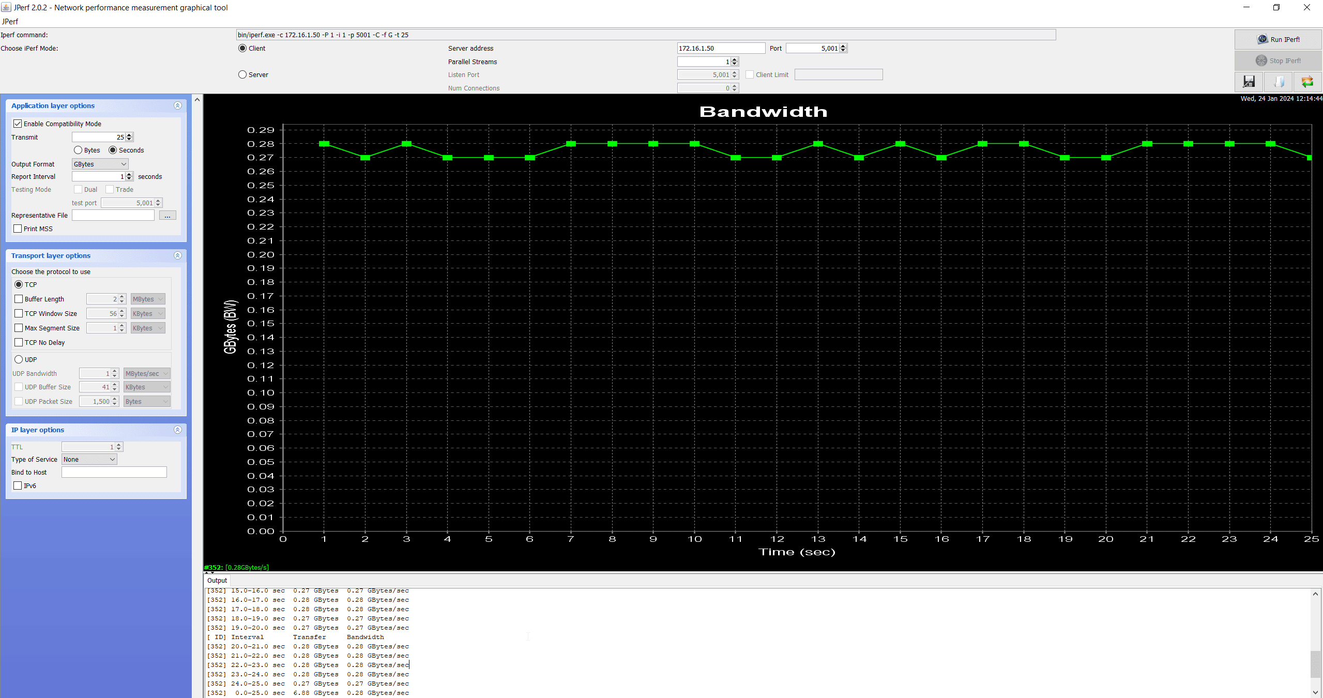Click the restore defaults arrows icon
This screenshot has width=1323, height=698.
[1307, 82]
